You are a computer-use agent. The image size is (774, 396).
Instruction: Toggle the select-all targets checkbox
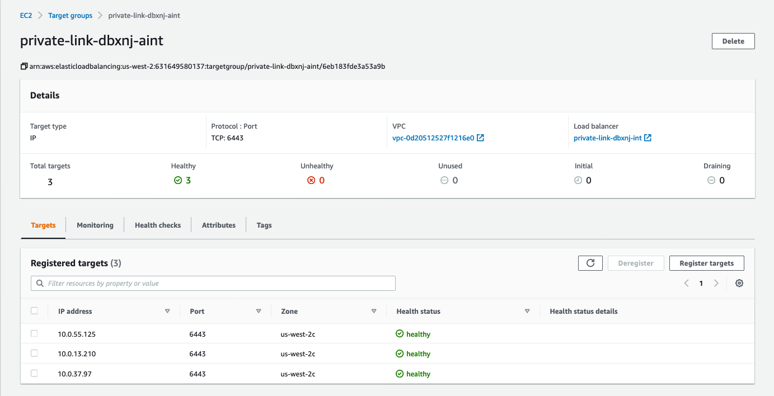34,311
